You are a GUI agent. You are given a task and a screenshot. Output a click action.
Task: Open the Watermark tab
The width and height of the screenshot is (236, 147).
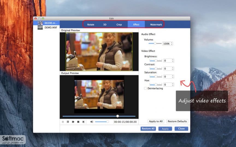[156, 24]
